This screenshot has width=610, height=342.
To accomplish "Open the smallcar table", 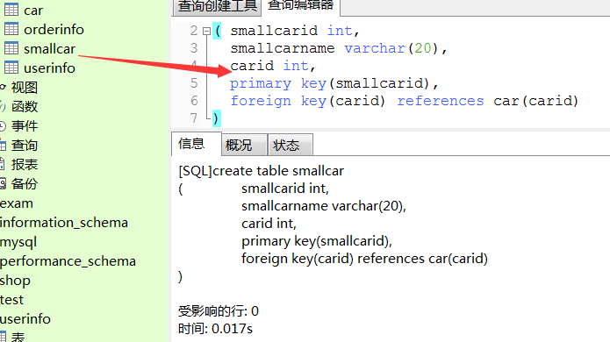I will click(x=49, y=49).
